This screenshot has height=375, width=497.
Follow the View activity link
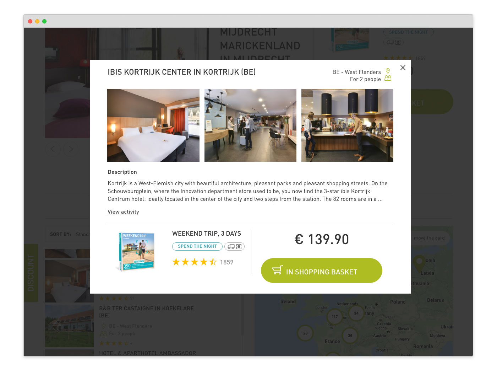(x=123, y=212)
